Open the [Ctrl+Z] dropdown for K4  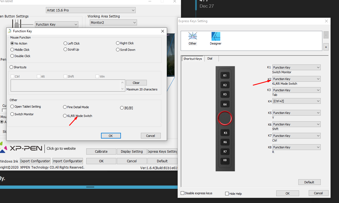click(x=296, y=101)
